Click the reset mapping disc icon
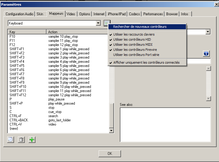The width and height of the screenshot is (219, 162). click(x=10, y=140)
